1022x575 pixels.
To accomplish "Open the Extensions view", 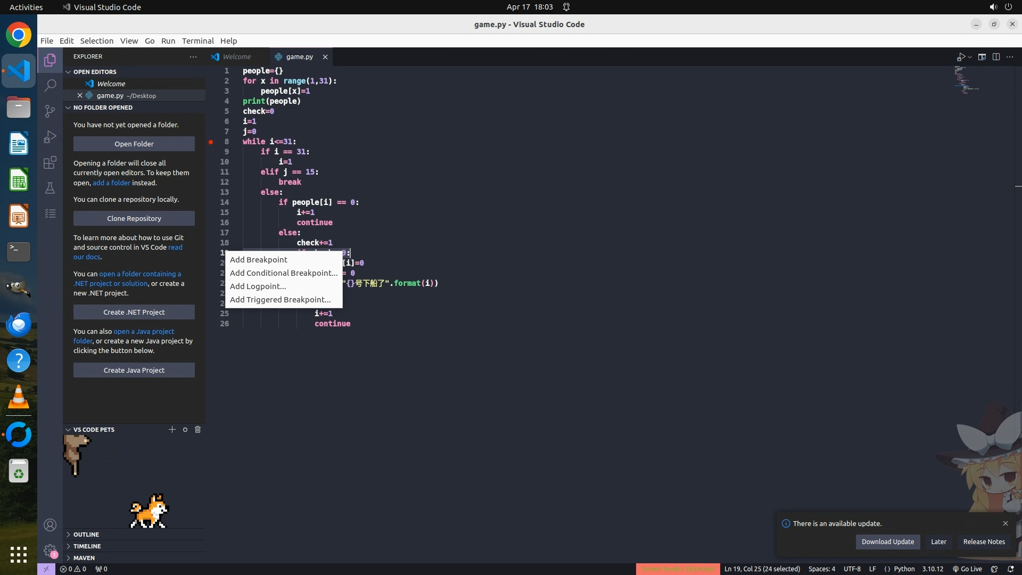I will [x=50, y=162].
